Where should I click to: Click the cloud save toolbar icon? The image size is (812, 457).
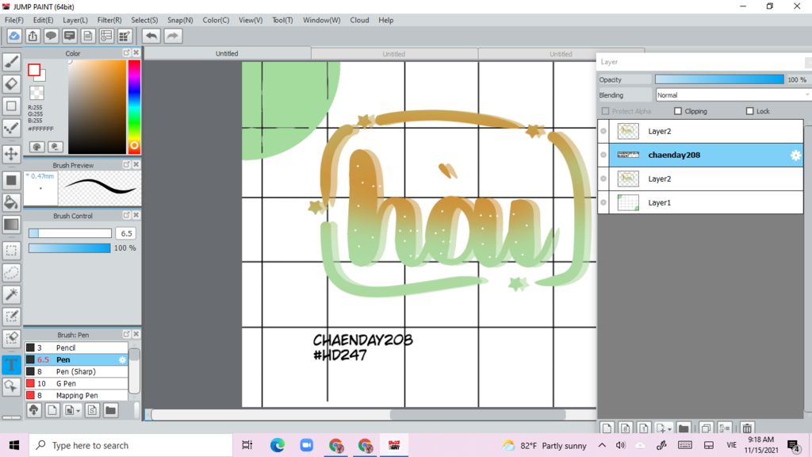(14, 36)
